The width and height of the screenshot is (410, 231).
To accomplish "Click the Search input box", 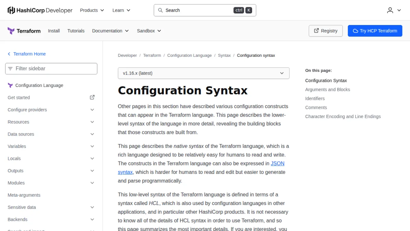I will coord(205,10).
